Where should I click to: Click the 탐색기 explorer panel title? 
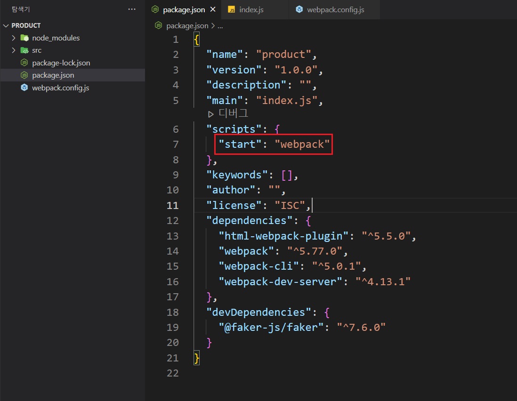(21, 9)
